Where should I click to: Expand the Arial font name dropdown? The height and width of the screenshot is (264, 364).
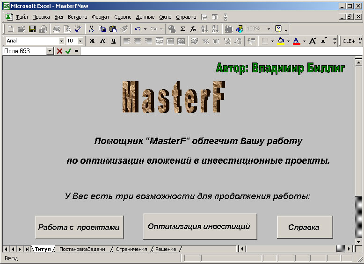(x=61, y=41)
